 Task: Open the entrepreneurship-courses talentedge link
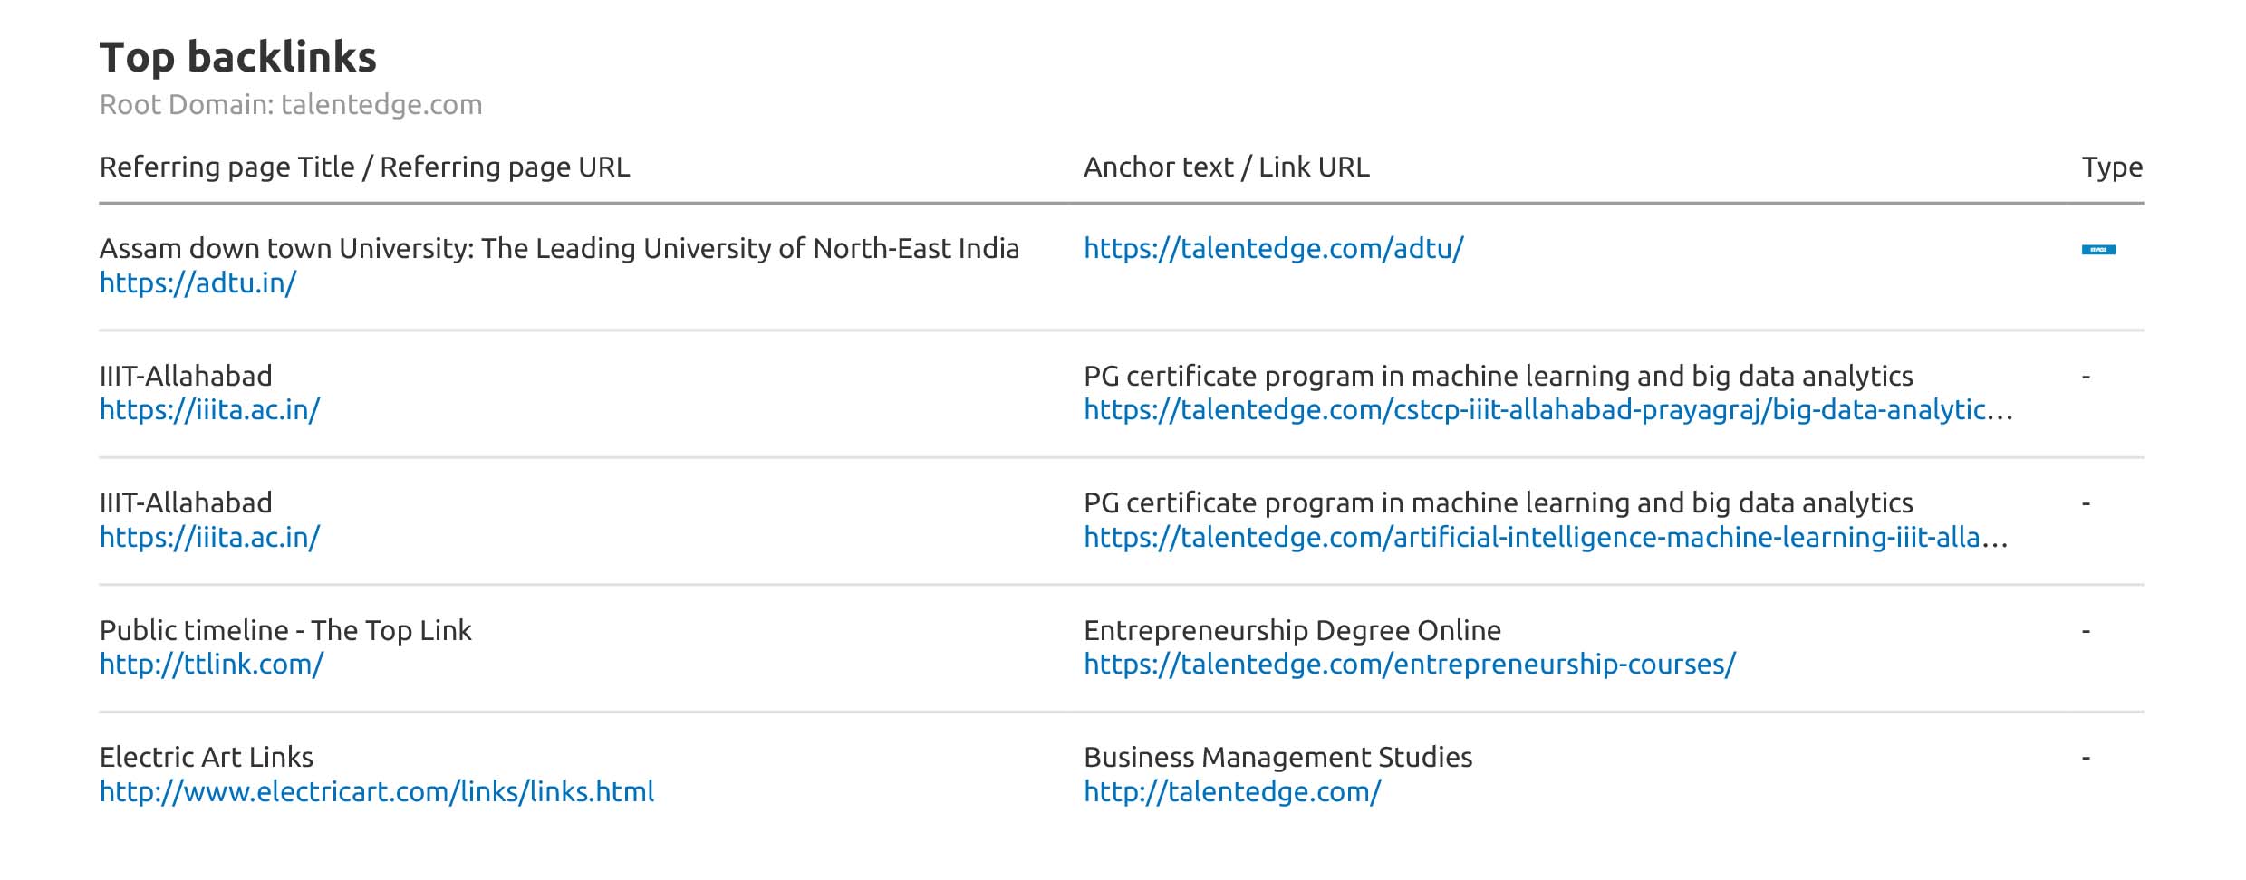[1409, 665]
